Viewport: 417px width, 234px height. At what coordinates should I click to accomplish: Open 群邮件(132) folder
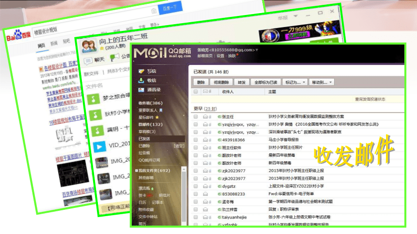[x=150, y=124]
